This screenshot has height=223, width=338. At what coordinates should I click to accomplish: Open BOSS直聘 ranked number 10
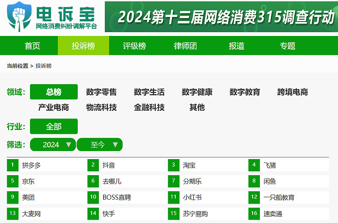click(x=117, y=197)
